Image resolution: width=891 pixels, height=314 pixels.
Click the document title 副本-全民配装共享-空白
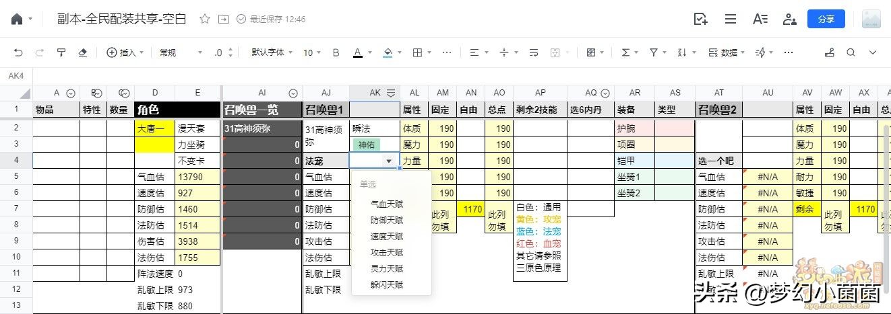coord(121,19)
